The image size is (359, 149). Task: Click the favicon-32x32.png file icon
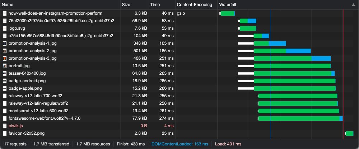5,133
